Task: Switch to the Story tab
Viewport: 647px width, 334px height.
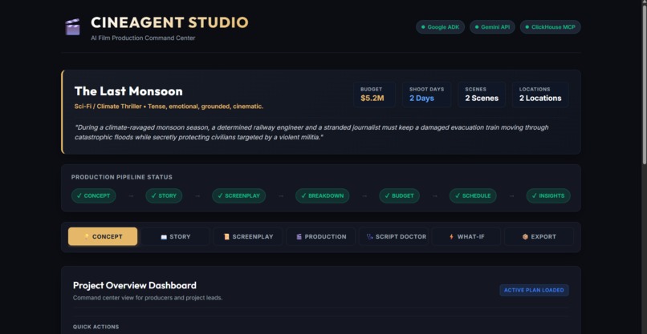Action: pyautogui.click(x=175, y=237)
